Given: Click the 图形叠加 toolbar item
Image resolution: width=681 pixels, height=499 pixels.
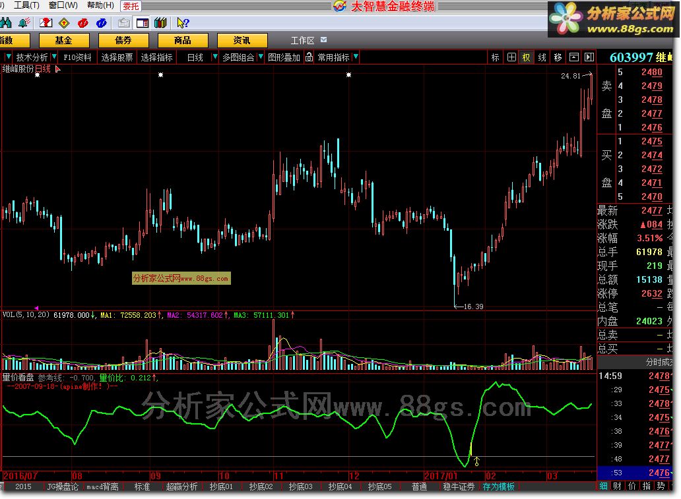Looking at the screenshot, I should [x=284, y=57].
